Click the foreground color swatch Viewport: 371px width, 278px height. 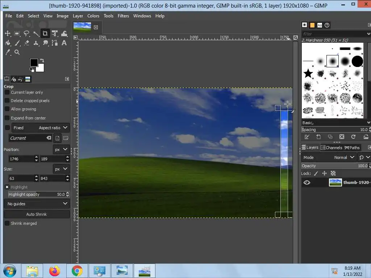(x=34, y=63)
